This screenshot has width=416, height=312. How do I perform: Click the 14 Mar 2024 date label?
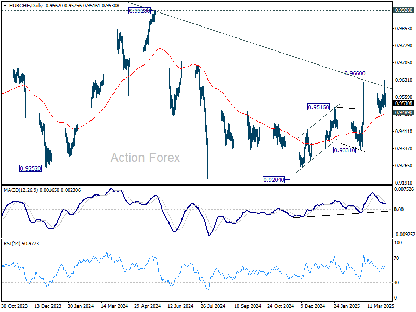coord(114,306)
